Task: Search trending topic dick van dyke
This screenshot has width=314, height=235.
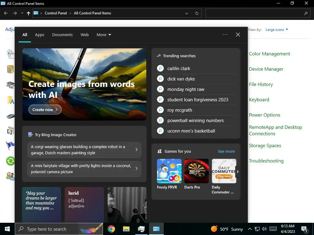Action: point(196,79)
